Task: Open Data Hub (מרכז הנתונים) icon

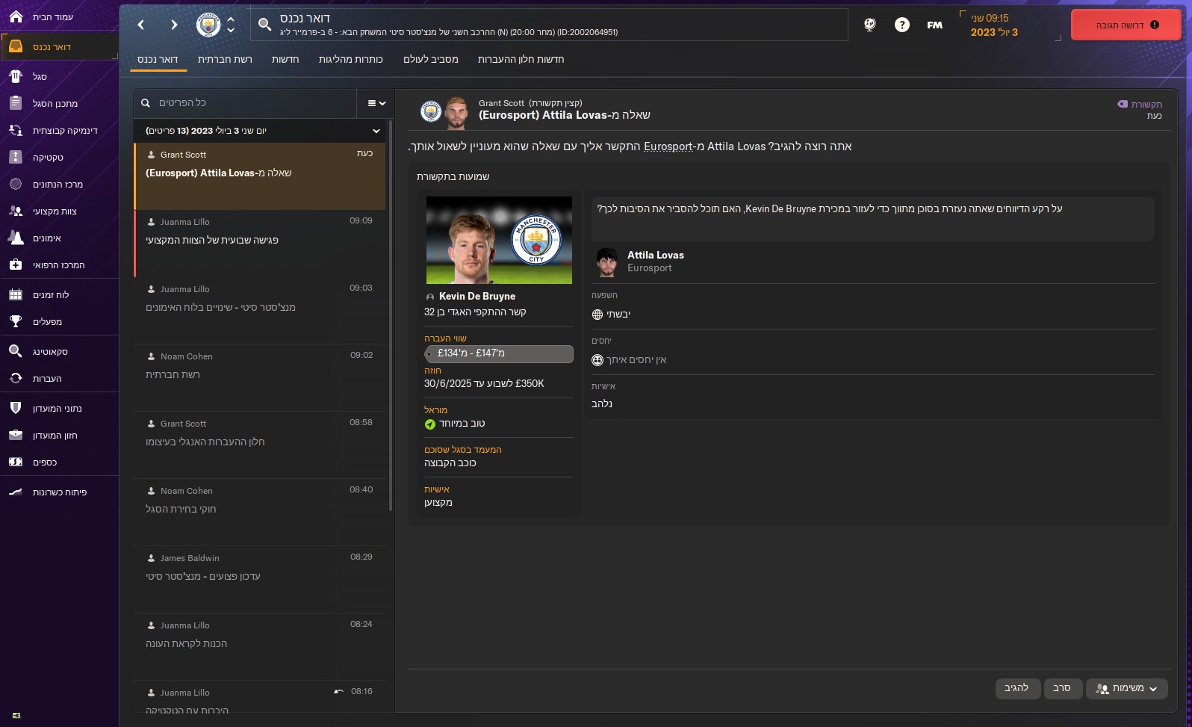Action: [x=16, y=184]
